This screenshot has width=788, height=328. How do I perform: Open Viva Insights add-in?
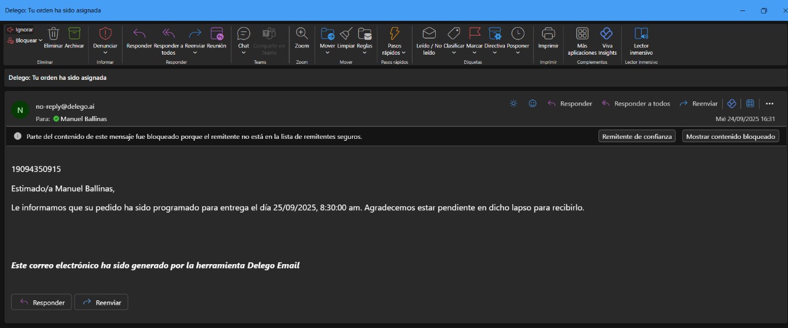pos(606,34)
